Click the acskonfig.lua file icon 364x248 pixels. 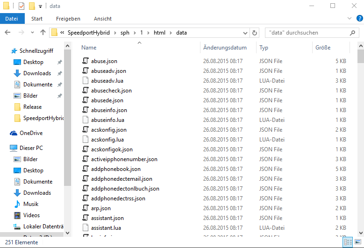86,140
